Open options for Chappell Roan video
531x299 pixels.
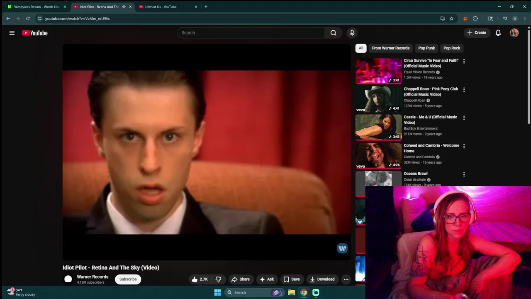(x=464, y=89)
